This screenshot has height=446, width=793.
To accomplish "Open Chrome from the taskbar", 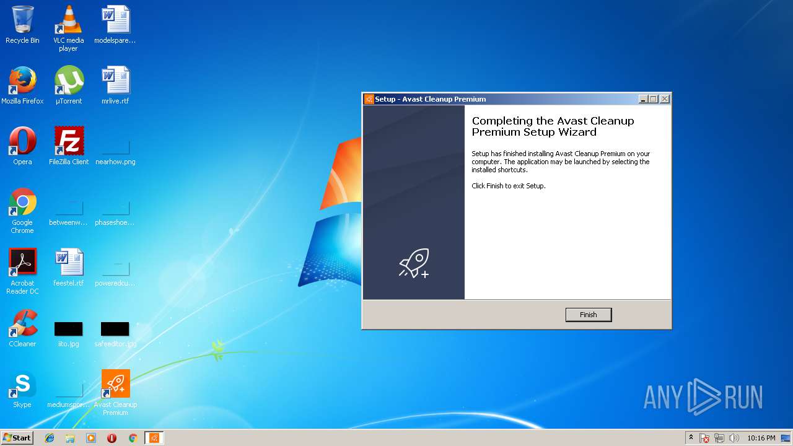I will click(x=133, y=438).
